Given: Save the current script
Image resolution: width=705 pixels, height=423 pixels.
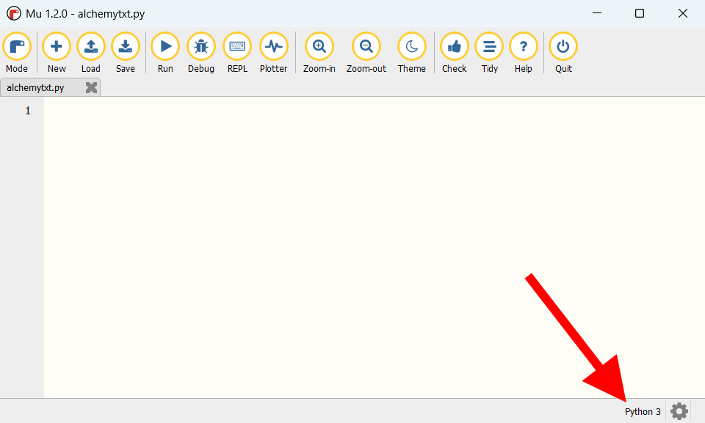Looking at the screenshot, I should 126,47.
